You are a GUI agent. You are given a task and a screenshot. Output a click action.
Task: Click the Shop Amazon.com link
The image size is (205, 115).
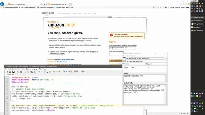tap(62, 62)
